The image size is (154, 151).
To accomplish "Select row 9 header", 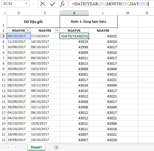I will click(x=4, y=69).
